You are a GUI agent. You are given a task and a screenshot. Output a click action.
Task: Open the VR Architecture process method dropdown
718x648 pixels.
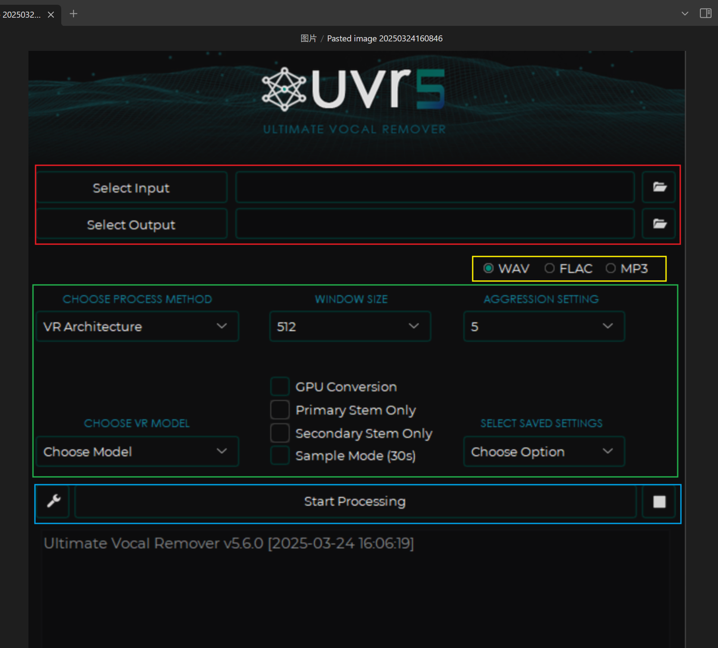click(x=138, y=326)
